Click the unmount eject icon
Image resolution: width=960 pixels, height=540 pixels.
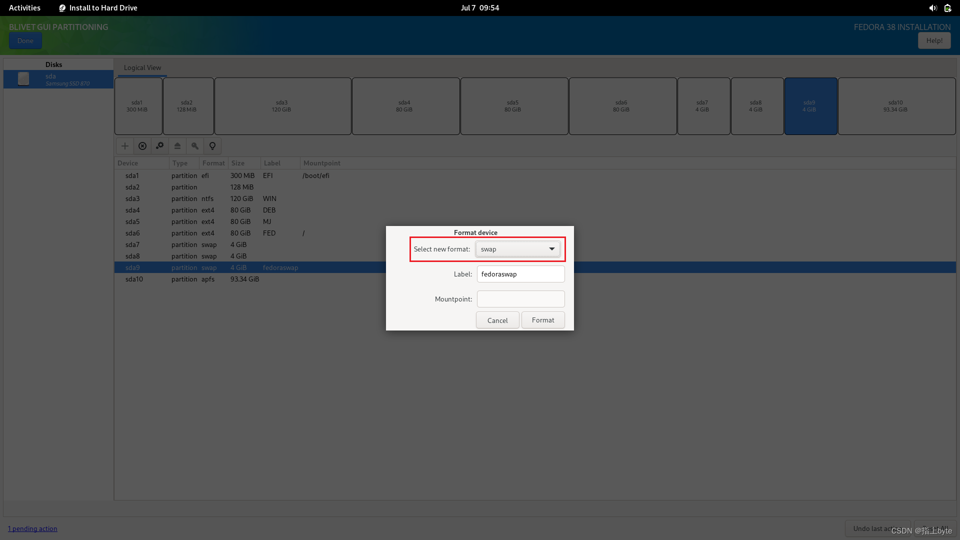click(177, 146)
